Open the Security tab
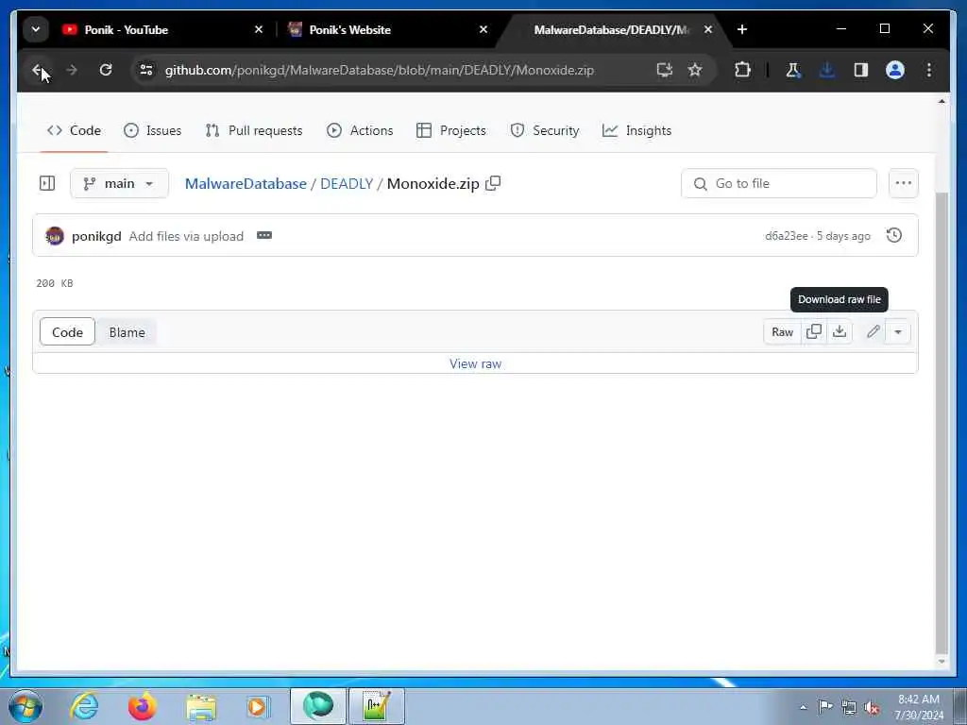Image resolution: width=967 pixels, height=725 pixels. tap(545, 130)
